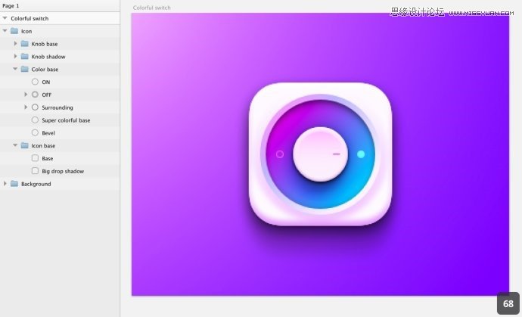Select the Surrounding layer name
Viewport: 522px width, 317px height.
pyautogui.click(x=57, y=107)
